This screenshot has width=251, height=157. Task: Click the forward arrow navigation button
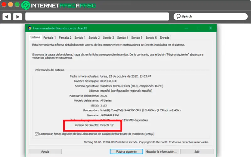tap(18, 17)
